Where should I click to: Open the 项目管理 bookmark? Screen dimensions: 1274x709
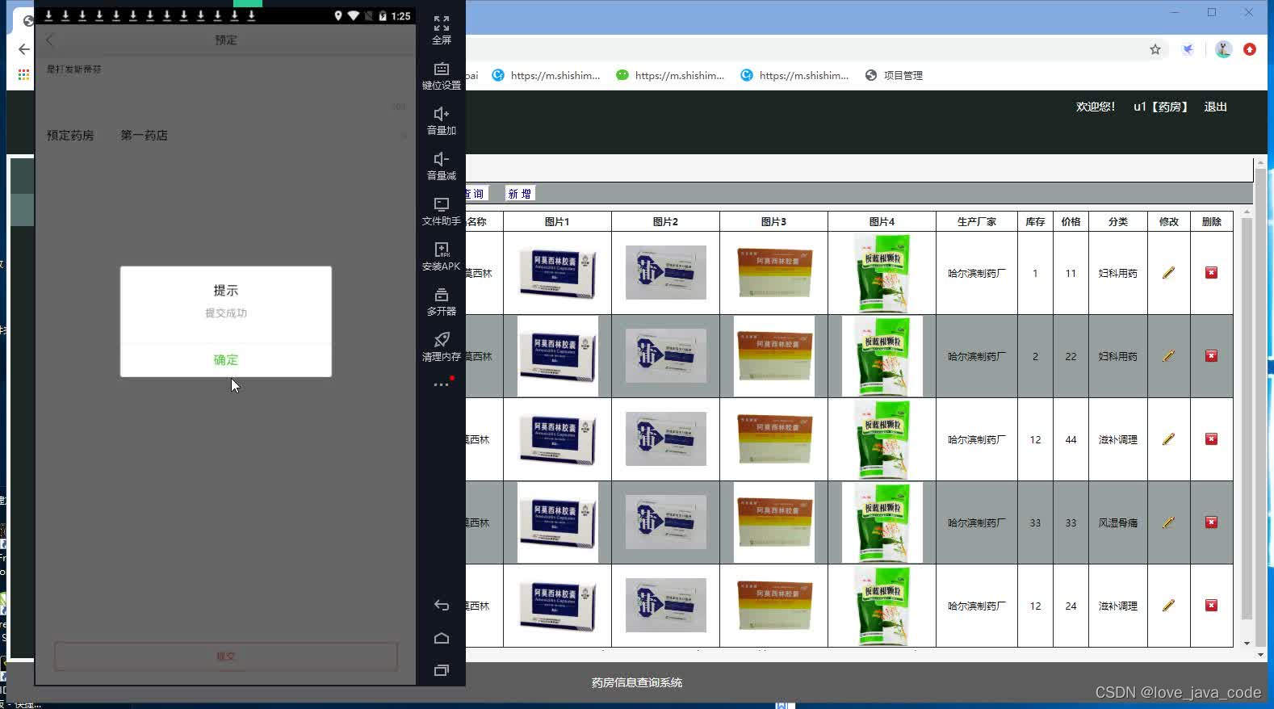(x=894, y=75)
